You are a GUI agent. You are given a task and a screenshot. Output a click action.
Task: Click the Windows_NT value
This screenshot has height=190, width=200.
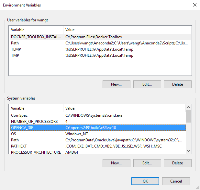(77, 134)
